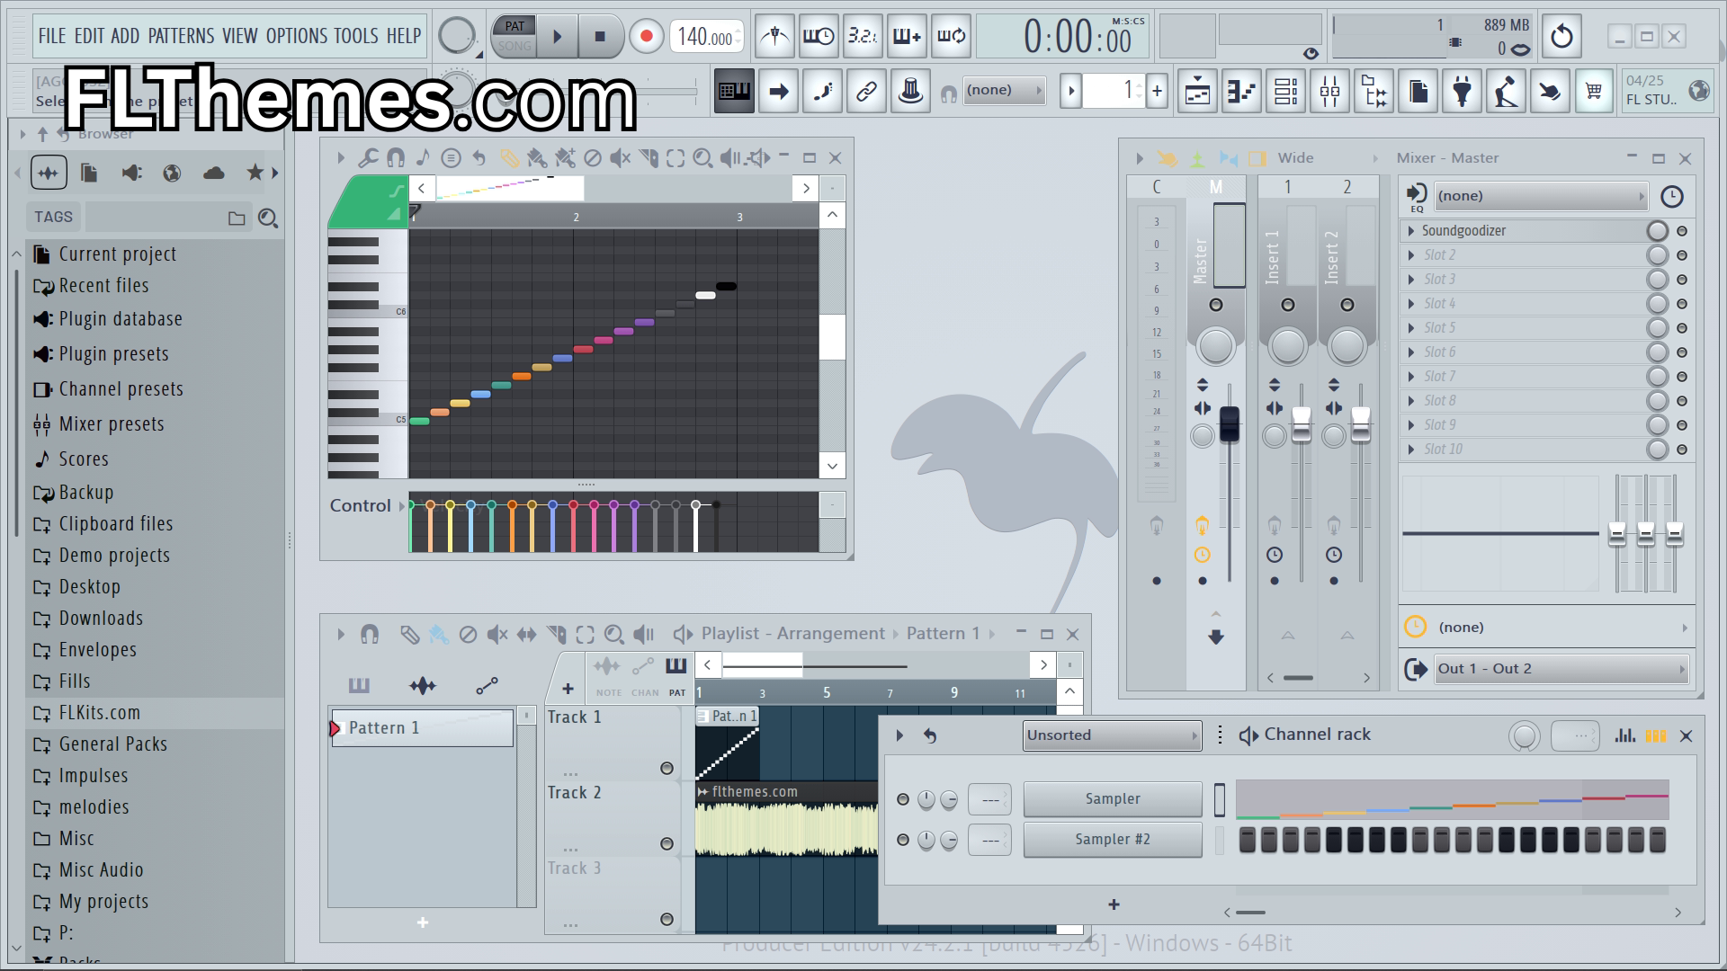Open the channel rack from toolbar
This screenshot has height=971, width=1727.
1286,91
